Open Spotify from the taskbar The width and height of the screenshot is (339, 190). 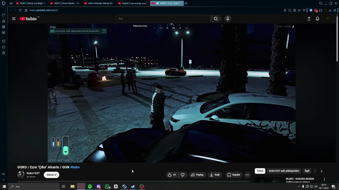click(90, 187)
